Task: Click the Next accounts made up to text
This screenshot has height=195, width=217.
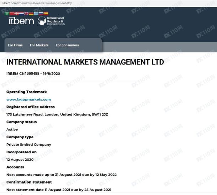Action: pyautogui.click(x=62, y=175)
